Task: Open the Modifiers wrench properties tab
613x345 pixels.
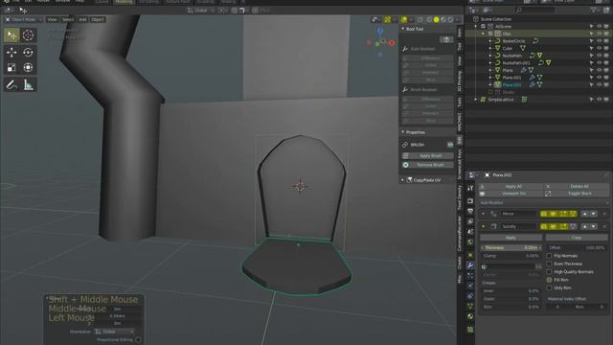Action: click(470, 265)
